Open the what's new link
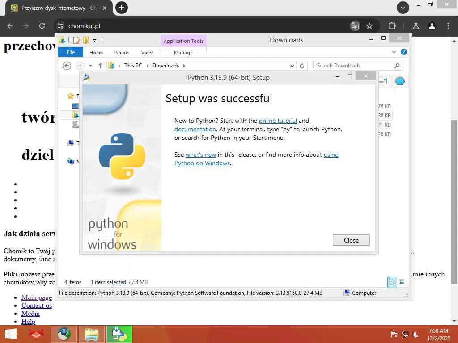Image resolution: width=458 pixels, height=343 pixels. 201,155
